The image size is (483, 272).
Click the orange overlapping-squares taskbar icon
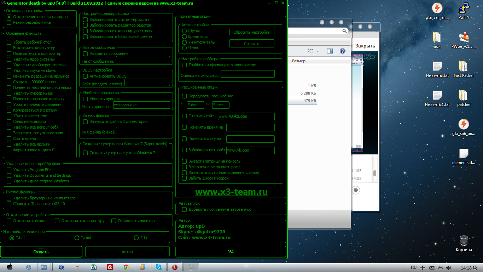click(x=142, y=267)
